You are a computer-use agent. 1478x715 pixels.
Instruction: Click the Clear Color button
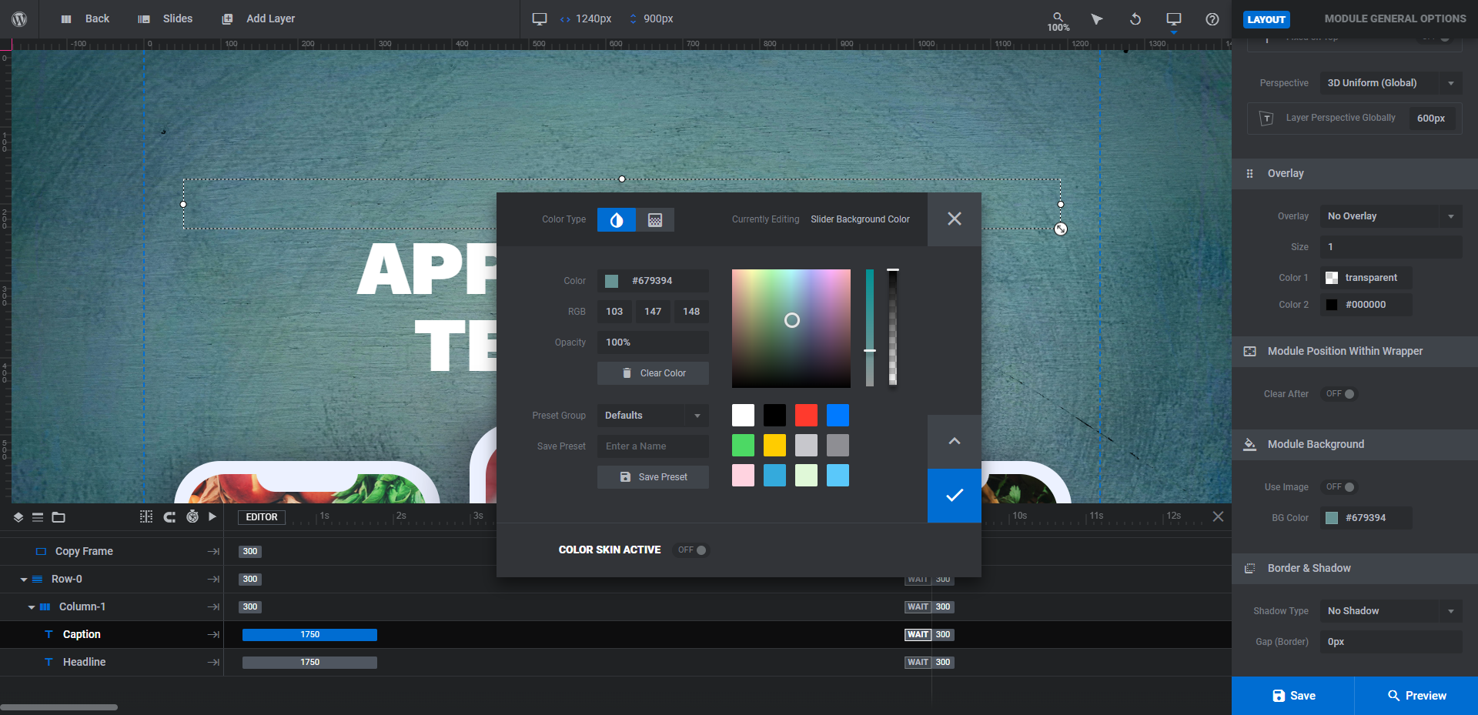[653, 373]
